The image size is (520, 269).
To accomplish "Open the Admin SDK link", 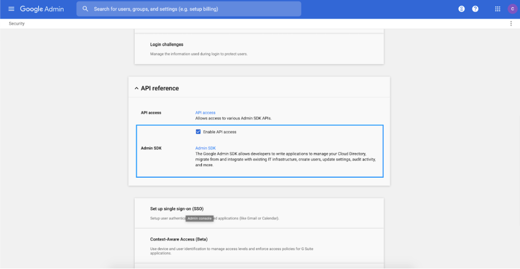I will [x=206, y=149].
